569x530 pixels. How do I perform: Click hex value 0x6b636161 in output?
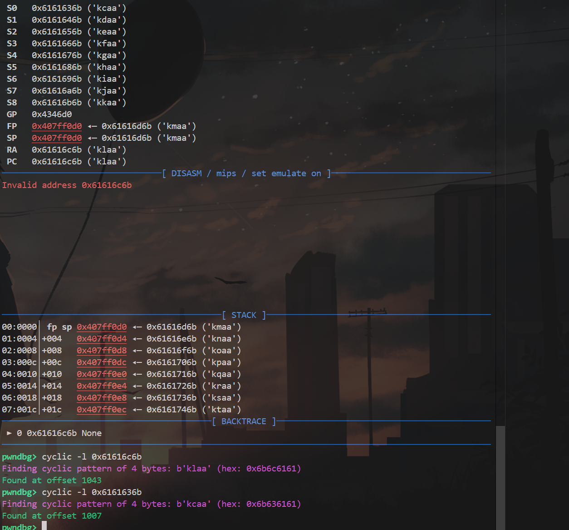pyautogui.click(x=271, y=504)
